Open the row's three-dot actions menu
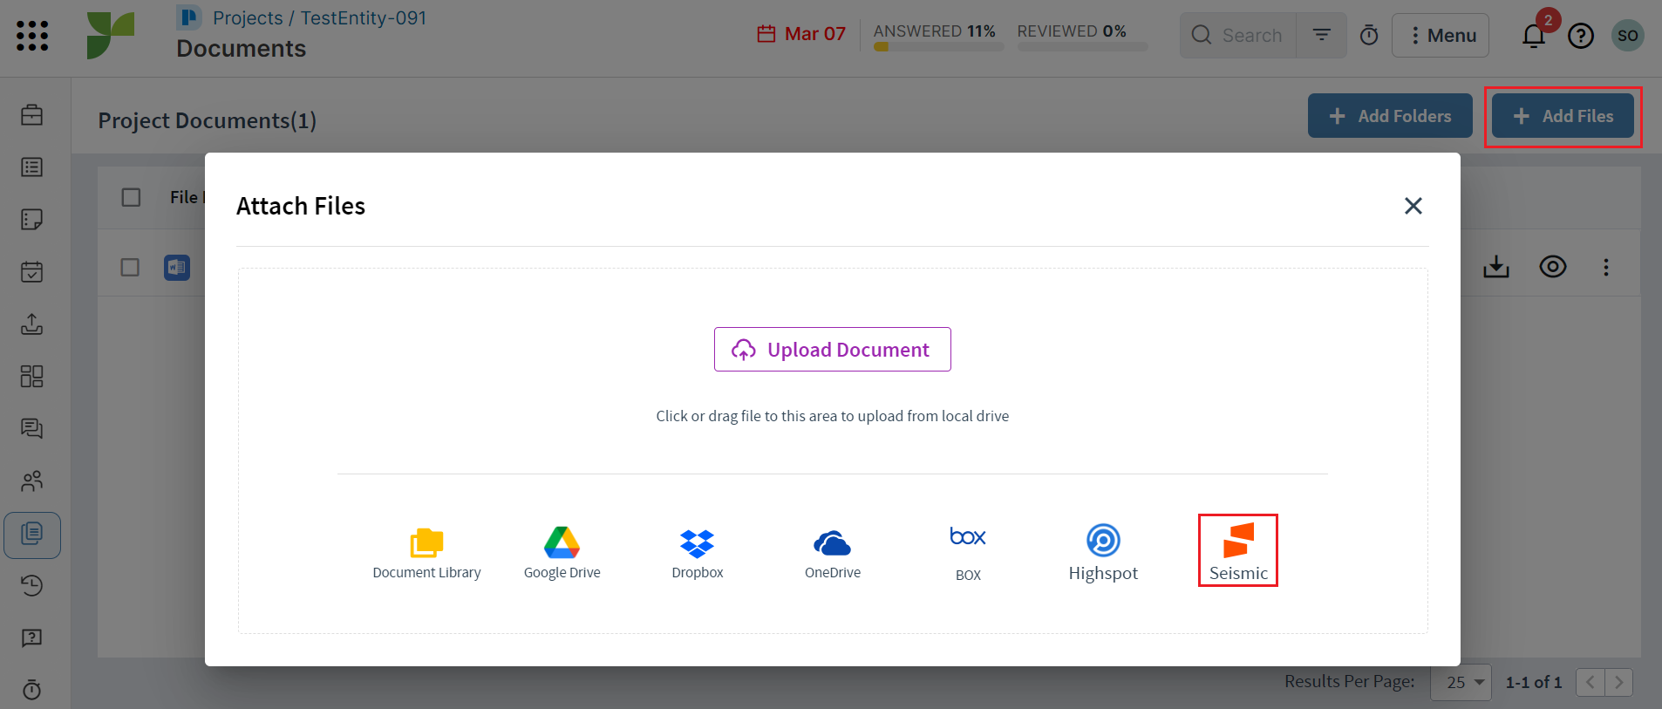 (x=1606, y=267)
